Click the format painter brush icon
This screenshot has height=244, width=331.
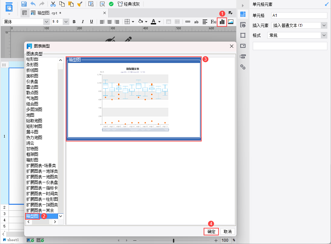80,4
